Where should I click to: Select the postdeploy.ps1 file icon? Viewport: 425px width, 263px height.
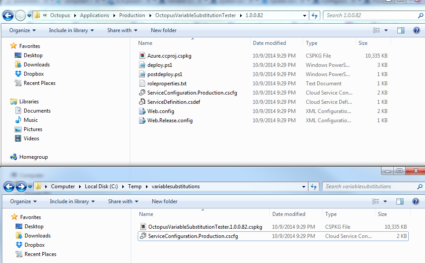pyautogui.click(x=142, y=74)
